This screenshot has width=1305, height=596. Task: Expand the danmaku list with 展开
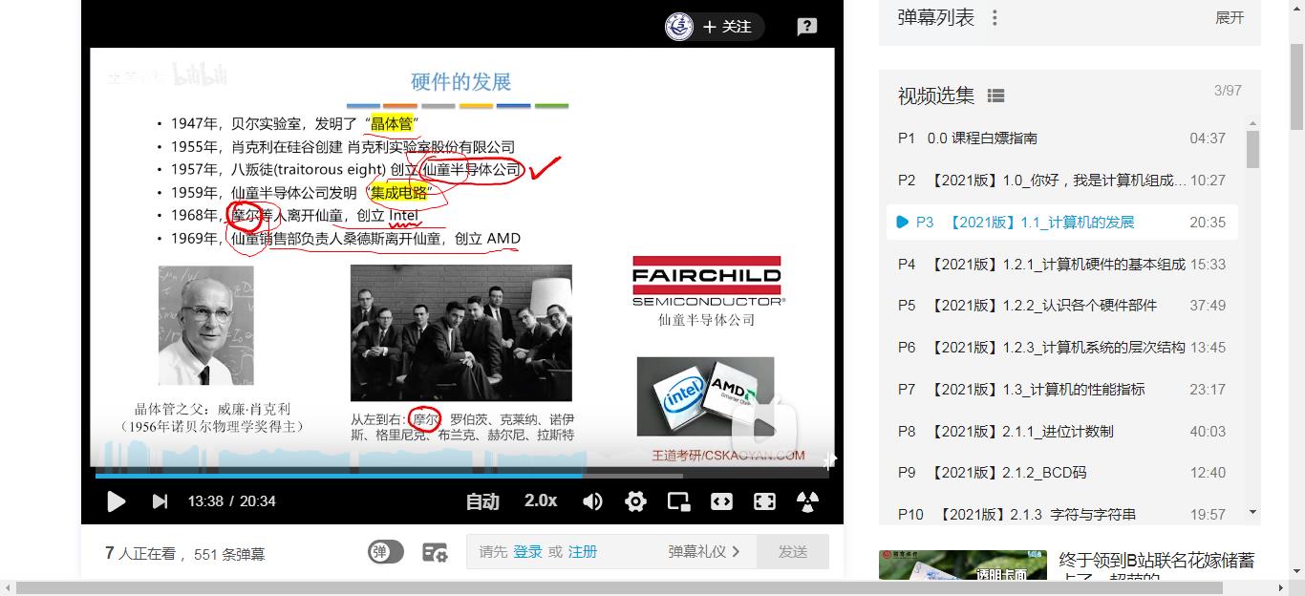coord(1230,18)
